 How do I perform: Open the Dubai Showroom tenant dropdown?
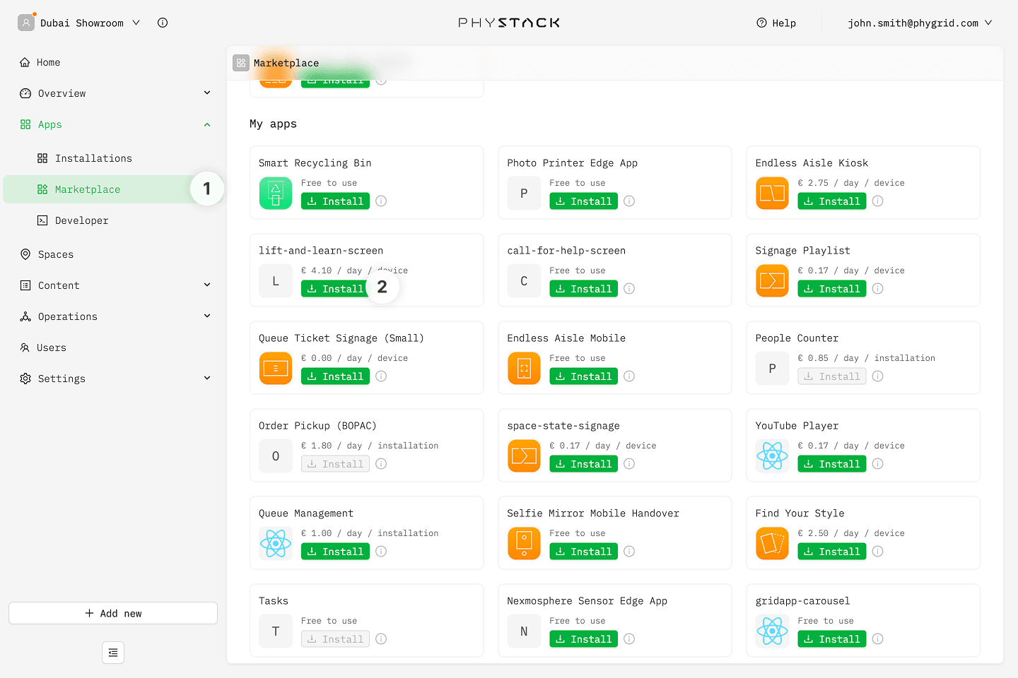(x=79, y=23)
